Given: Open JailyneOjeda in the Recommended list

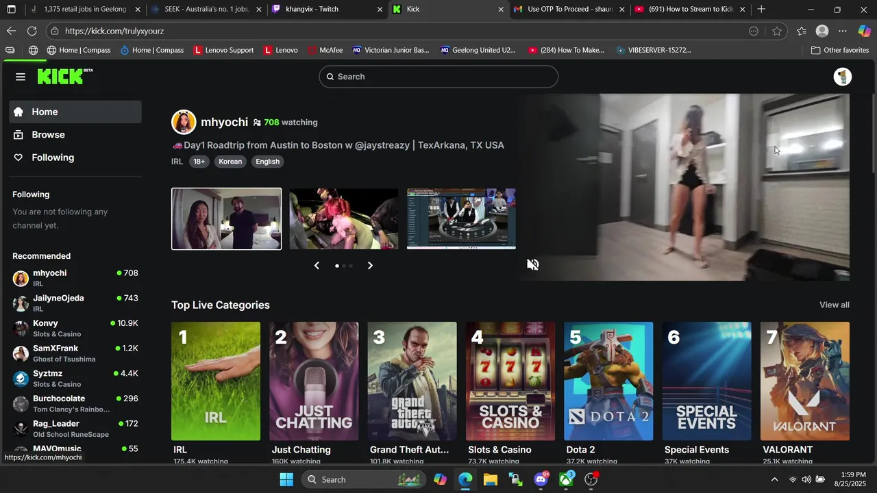Looking at the screenshot, I should click(x=75, y=303).
